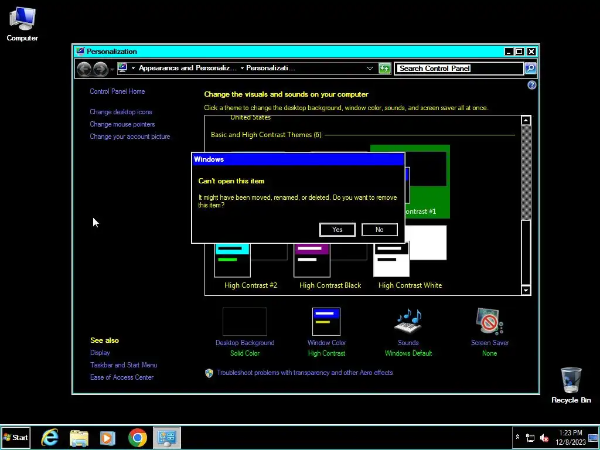The image size is (600, 450).
Task: Open Troubleshoot transparency and Aero effects link
Action: pos(305,373)
